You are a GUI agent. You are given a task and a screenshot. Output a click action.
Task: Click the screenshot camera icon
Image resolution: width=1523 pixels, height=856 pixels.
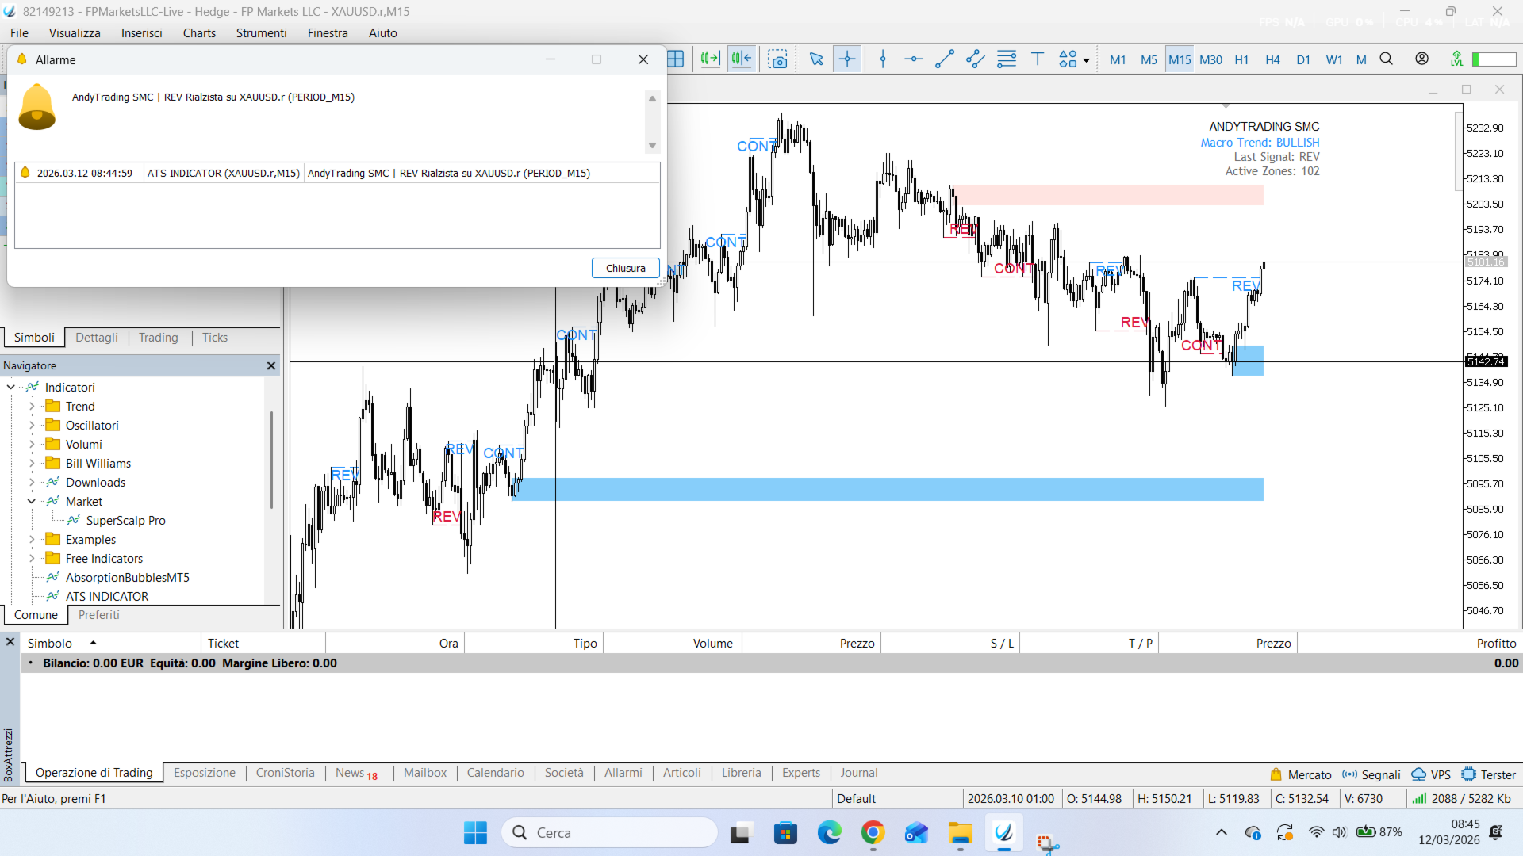[778, 59]
